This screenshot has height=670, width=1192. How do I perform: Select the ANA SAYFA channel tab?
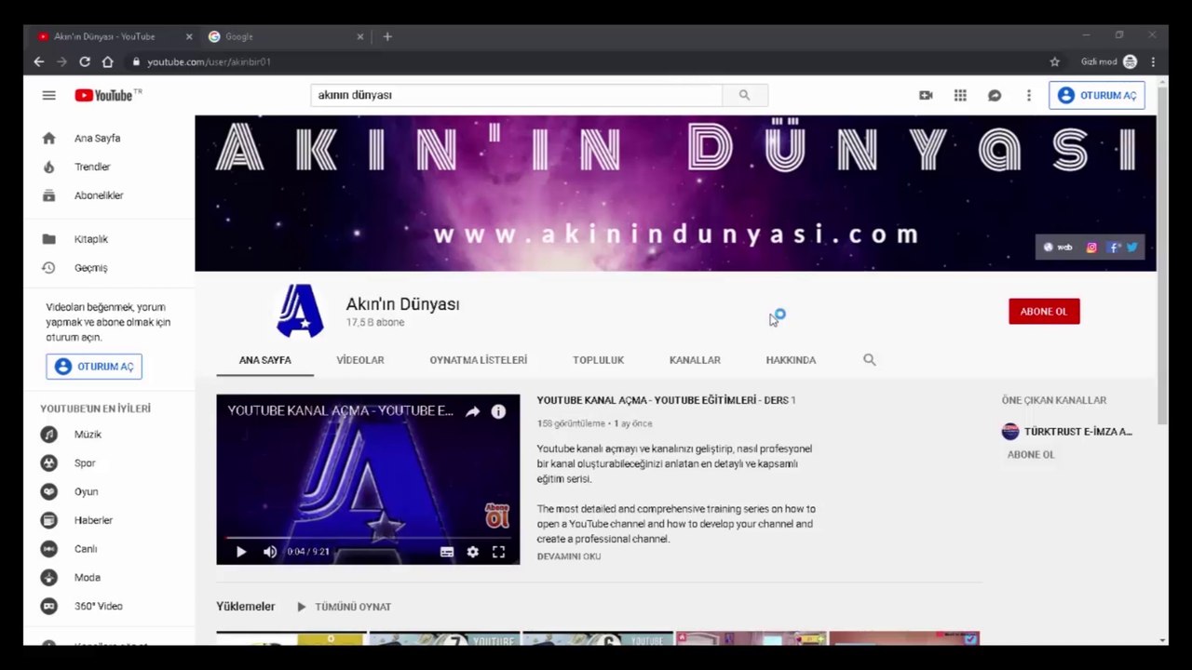265,360
